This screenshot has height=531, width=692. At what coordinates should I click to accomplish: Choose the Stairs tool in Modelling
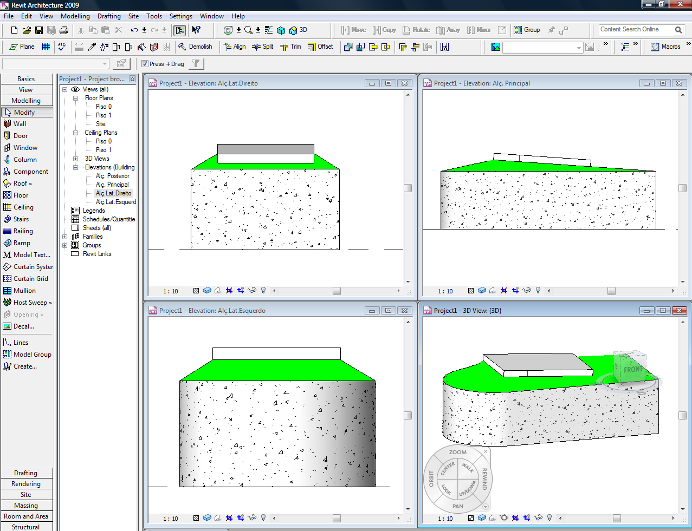click(21, 219)
